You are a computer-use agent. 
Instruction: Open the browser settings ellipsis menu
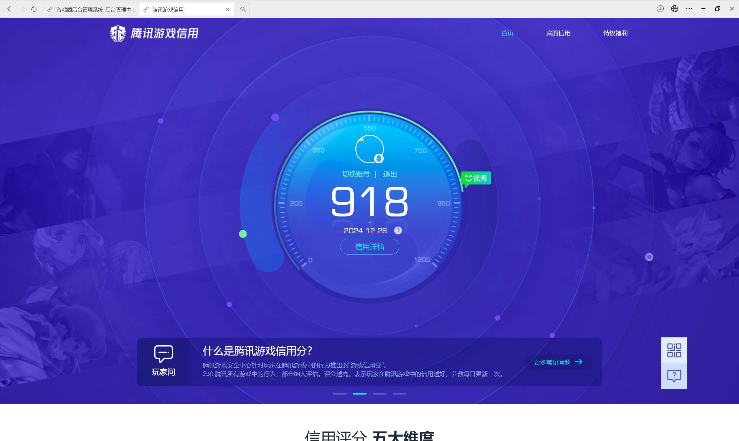[x=689, y=9]
